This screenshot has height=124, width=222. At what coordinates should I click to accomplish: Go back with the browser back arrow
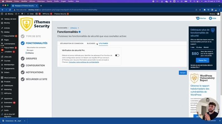coord(2,10)
